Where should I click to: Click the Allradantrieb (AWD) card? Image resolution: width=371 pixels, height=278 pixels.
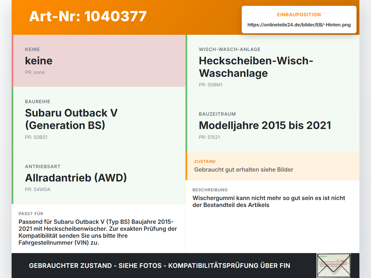(x=99, y=178)
